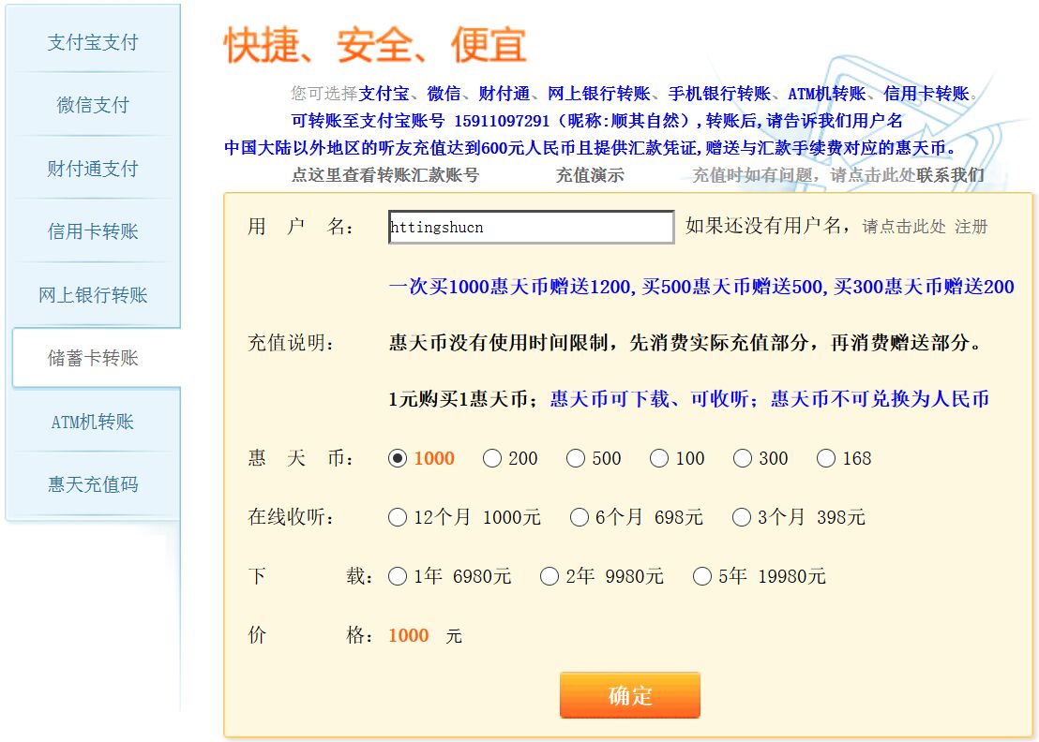This screenshot has width=1039, height=742.
Task: Click 手机银行转账 link in intro text
Action: coord(719,94)
